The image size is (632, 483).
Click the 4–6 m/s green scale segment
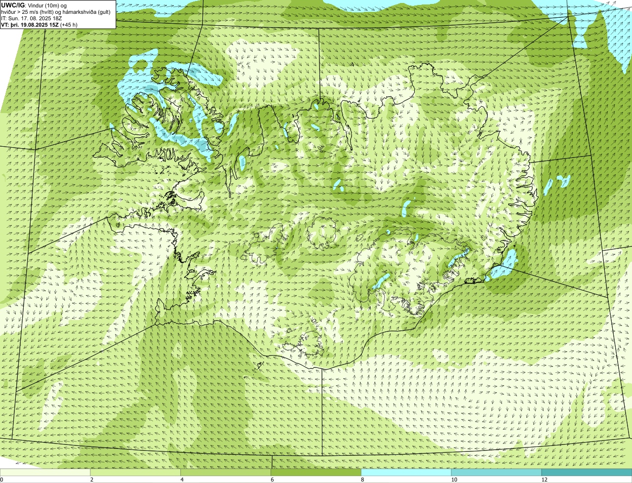(x=226, y=473)
